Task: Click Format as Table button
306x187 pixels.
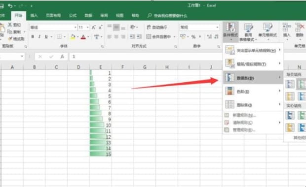Action: tap(248, 31)
